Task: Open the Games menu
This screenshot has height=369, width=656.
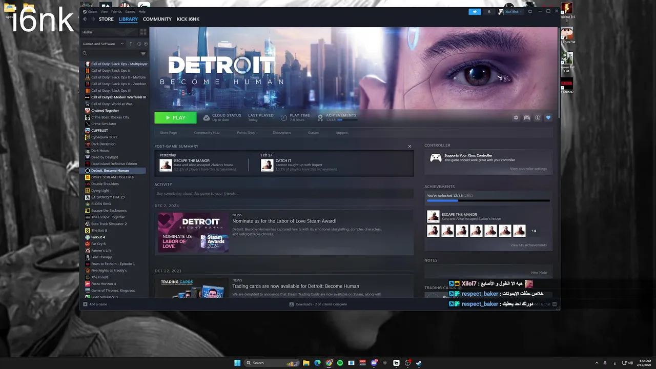Action: (x=130, y=11)
